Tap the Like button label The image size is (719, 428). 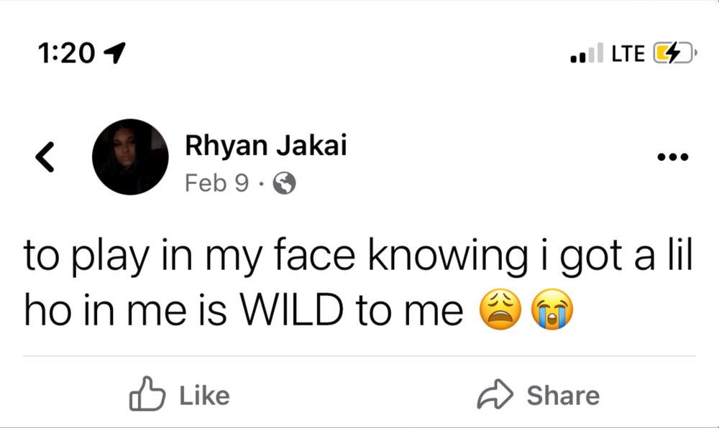point(204,396)
